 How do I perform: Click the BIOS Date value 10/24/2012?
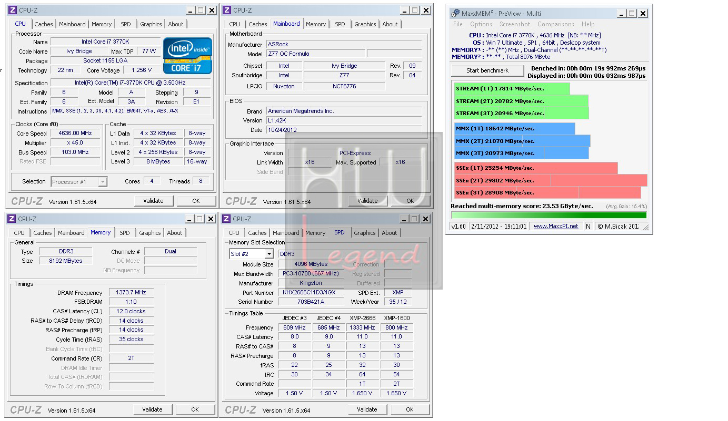(x=344, y=130)
